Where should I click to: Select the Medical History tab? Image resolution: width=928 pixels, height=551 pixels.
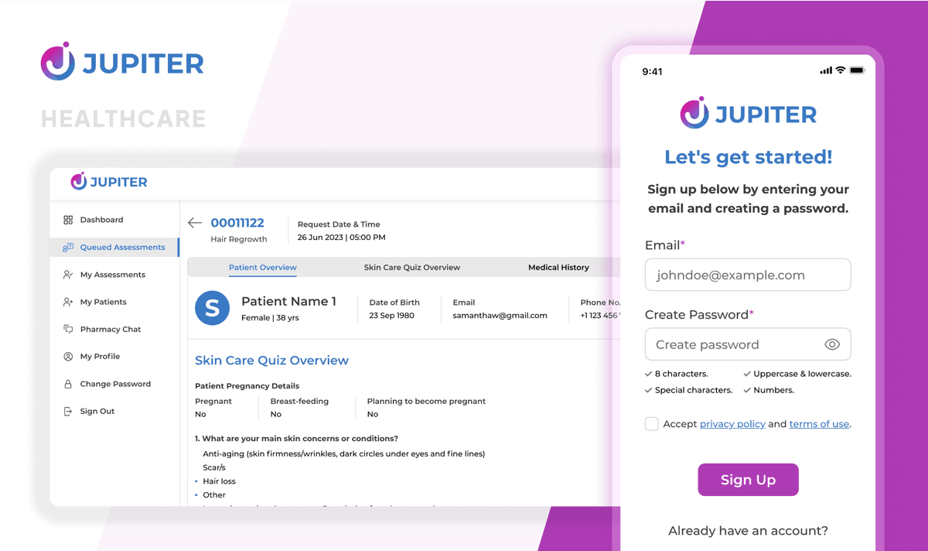(x=558, y=268)
